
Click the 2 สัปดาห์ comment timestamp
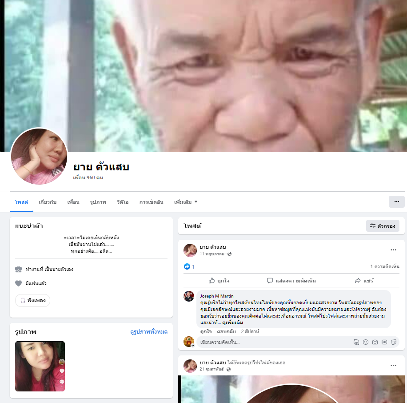click(250, 331)
